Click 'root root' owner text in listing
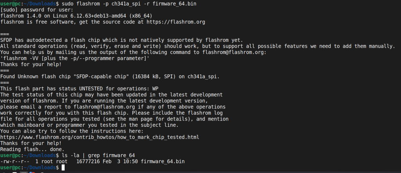The image size is (401, 173). 55,161
